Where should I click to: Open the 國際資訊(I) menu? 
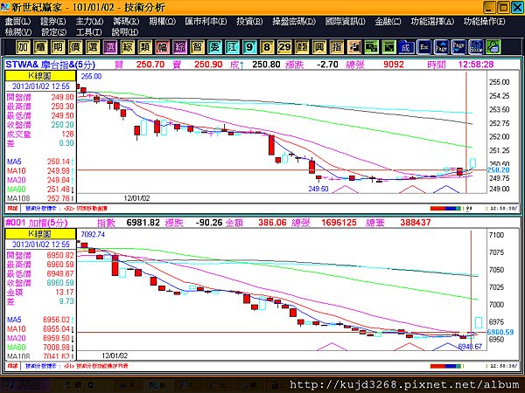click(346, 21)
